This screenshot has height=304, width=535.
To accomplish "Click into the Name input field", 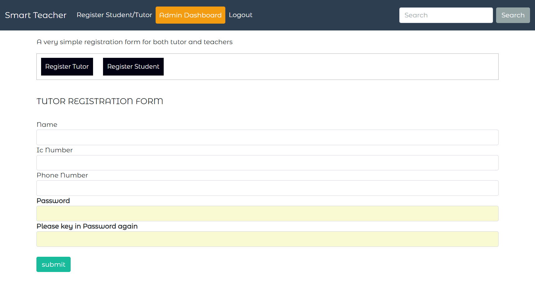I will (x=267, y=137).
